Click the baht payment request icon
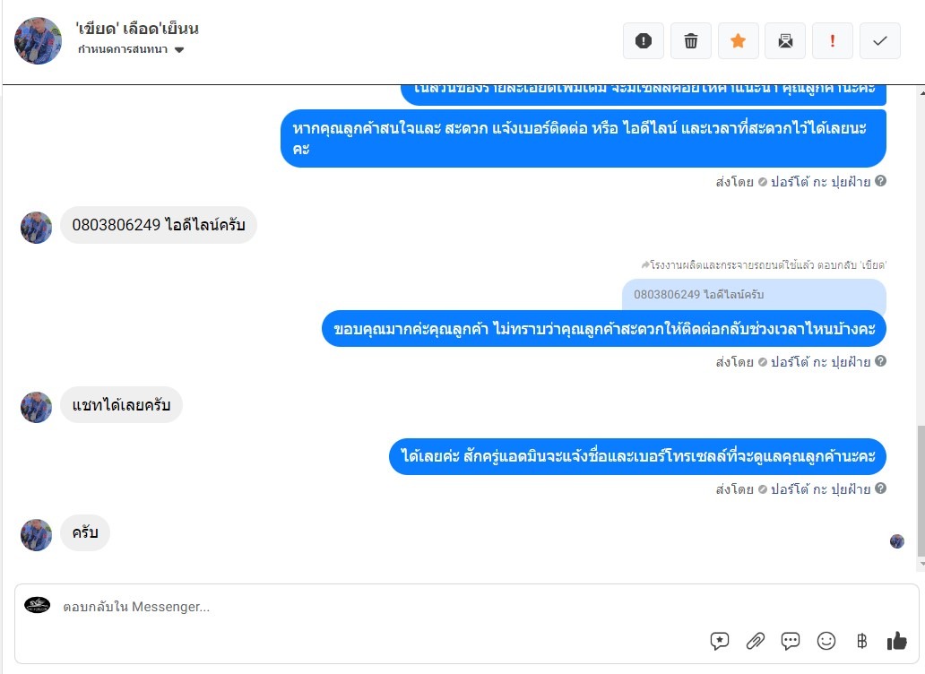Image resolution: width=925 pixels, height=674 pixels. [861, 640]
